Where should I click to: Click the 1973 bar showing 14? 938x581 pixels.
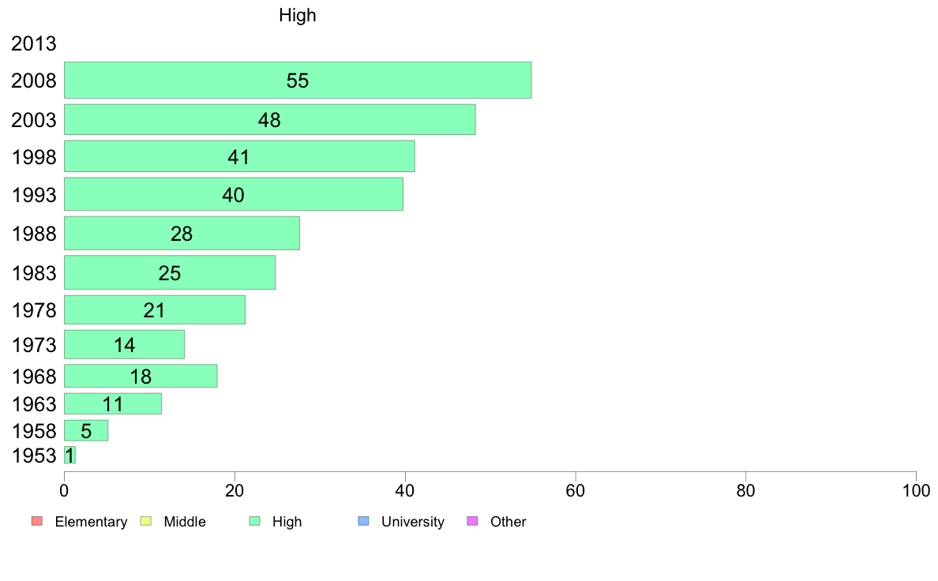pos(125,345)
